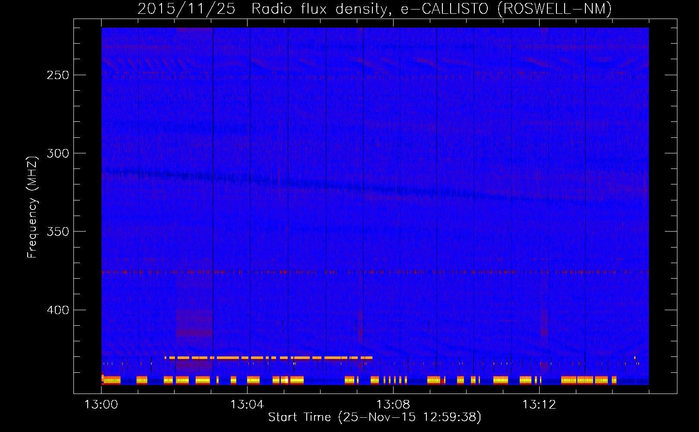
Task: Click the 13:08 time tick label
Action: tap(393, 405)
